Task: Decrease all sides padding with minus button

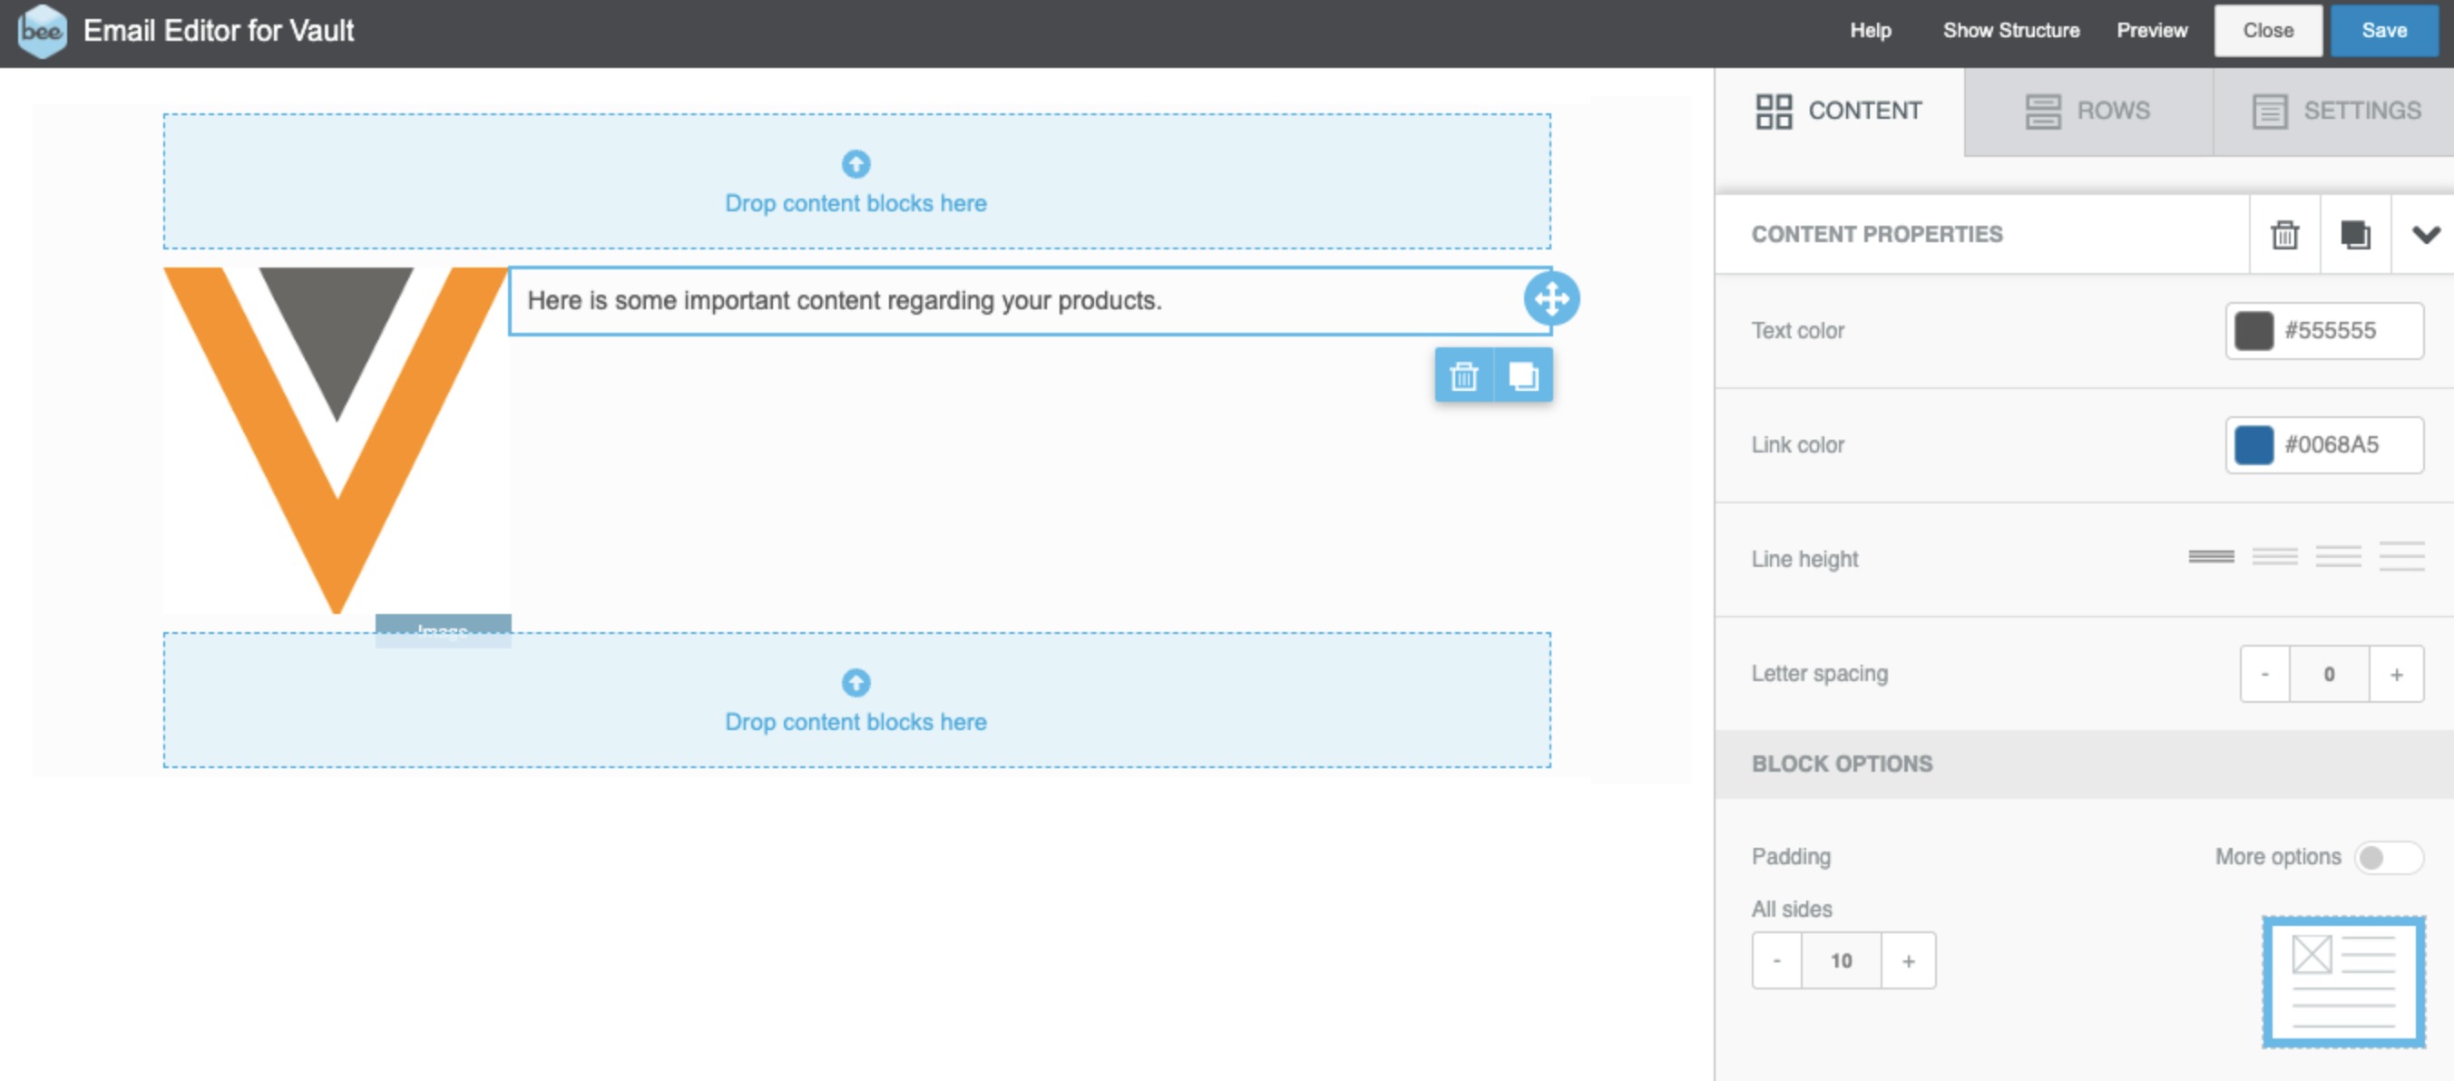Action: [x=1776, y=961]
